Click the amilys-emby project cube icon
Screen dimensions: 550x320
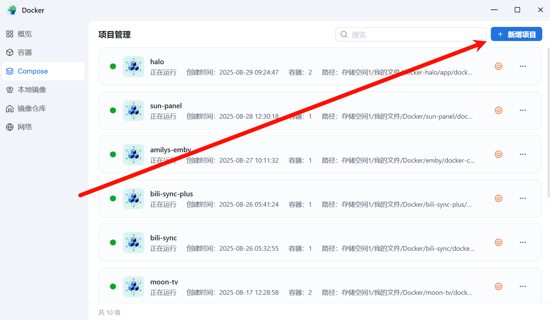pos(133,155)
